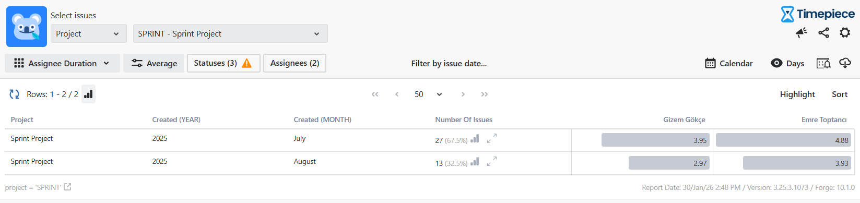Open the Calendar settings
The width and height of the screenshot is (860, 203).
pyautogui.click(x=729, y=63)
